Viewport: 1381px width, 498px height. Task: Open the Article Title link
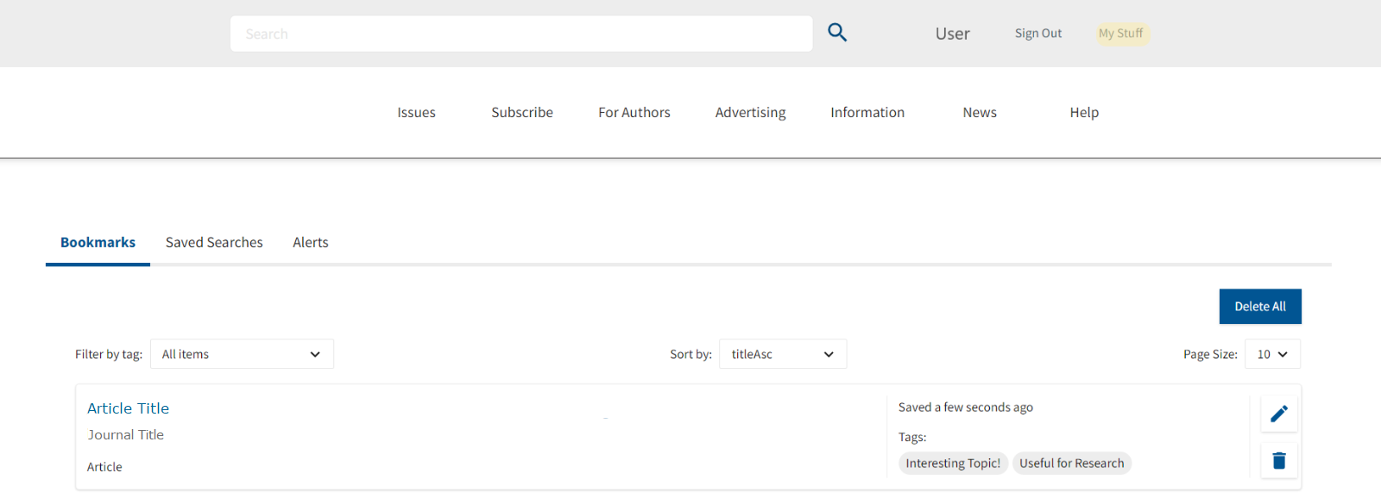[128, 408]
